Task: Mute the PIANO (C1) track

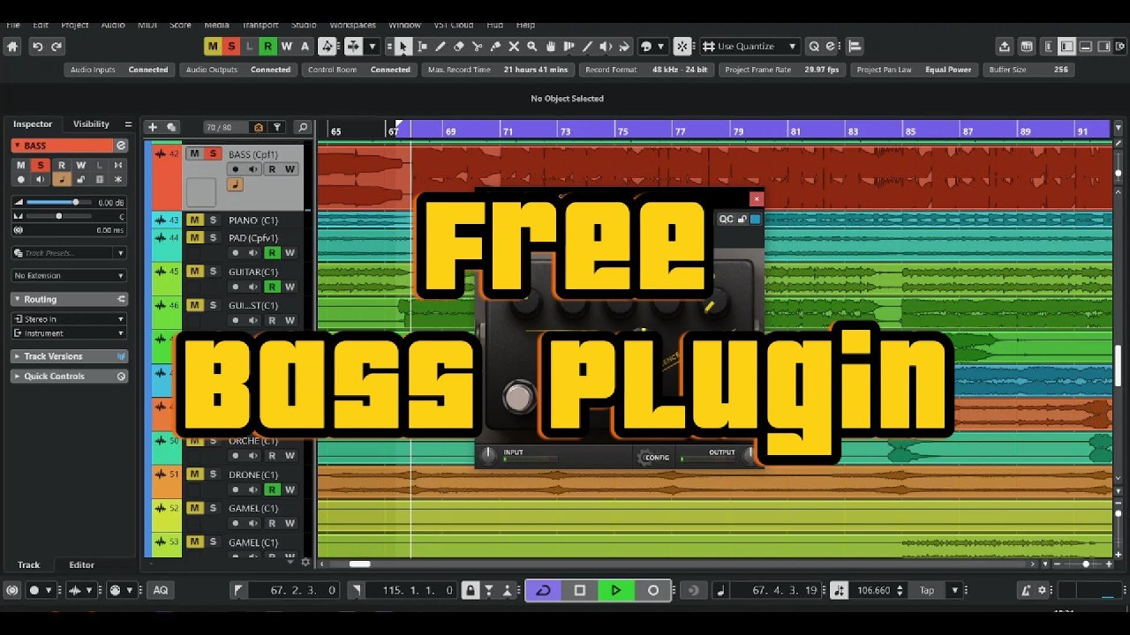Action: click(194, 220)
